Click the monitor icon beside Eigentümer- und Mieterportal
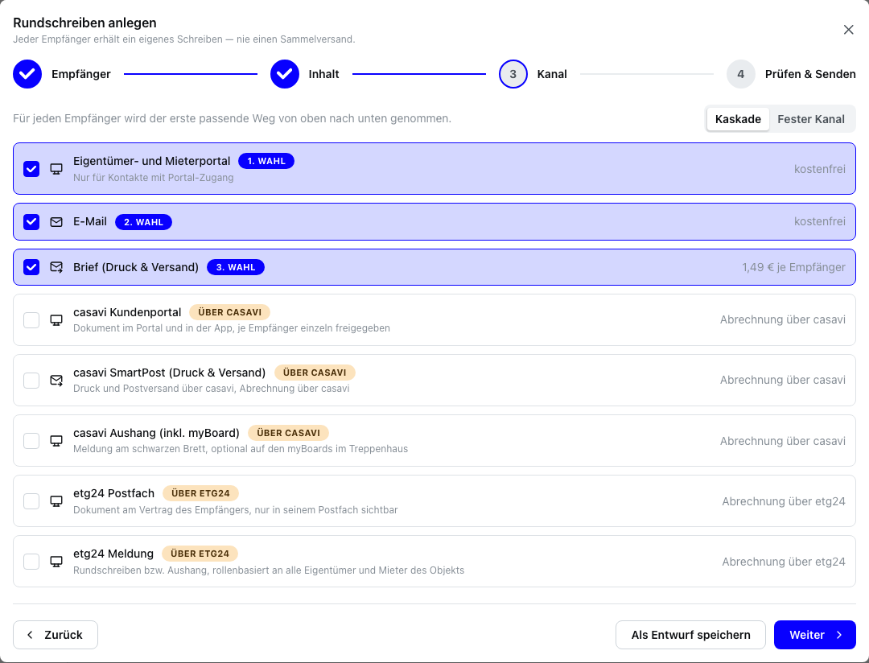 pos(56,169)
